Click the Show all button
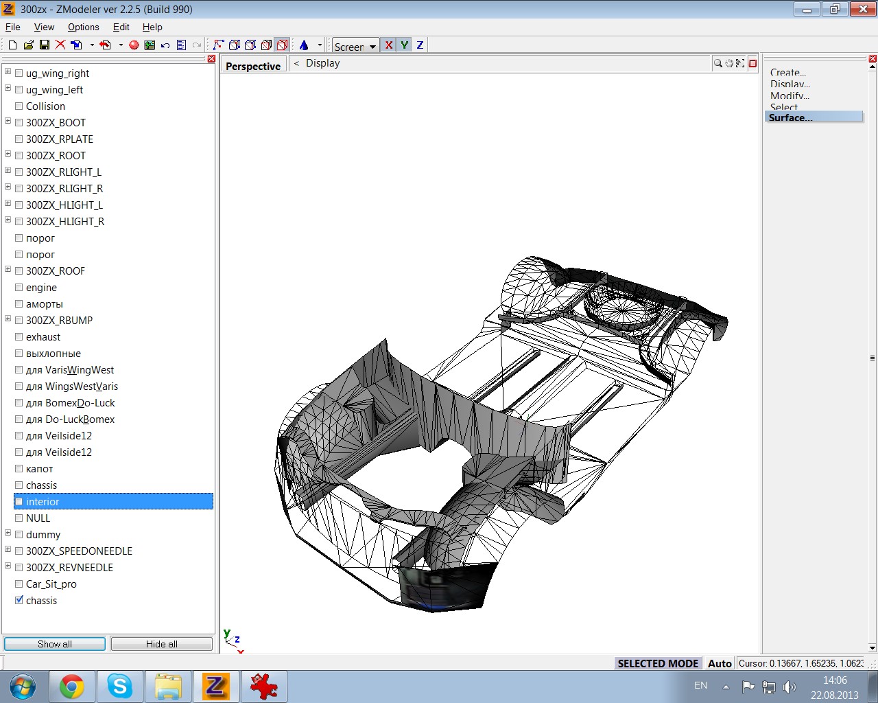878x703 pixels. pos(55,644)
